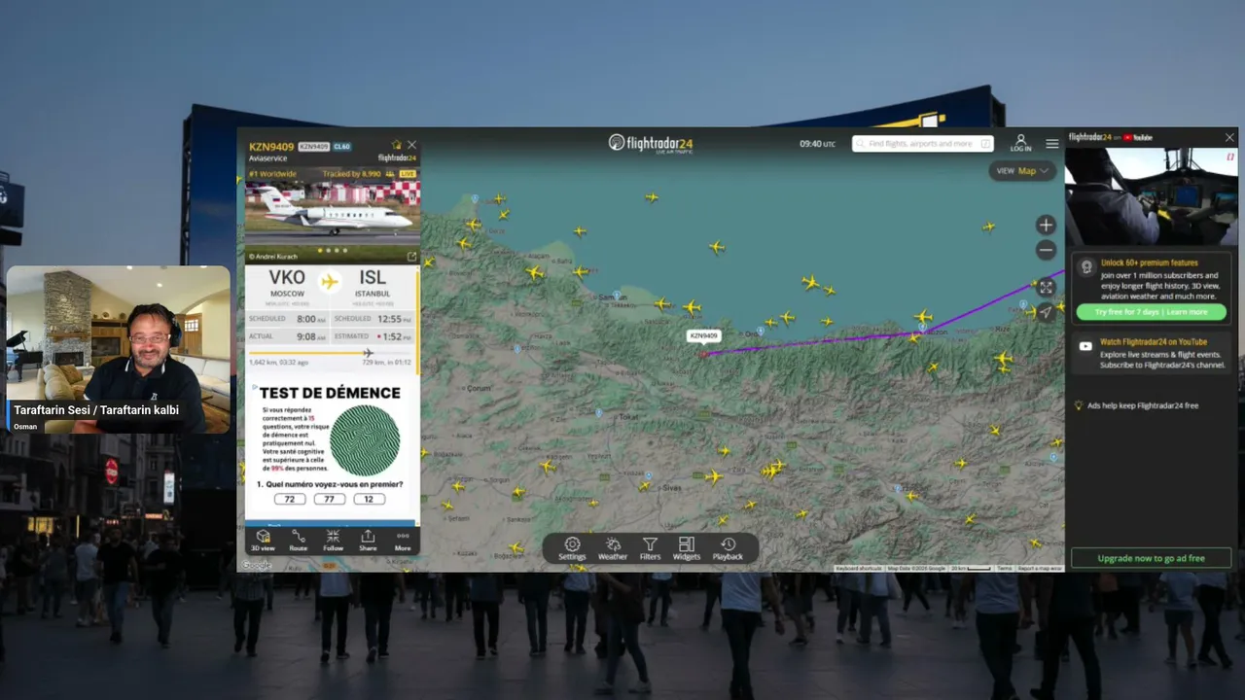The image size is (1245, 700).
Task: Focus the Find flights search field
Action: click(922, 144)
